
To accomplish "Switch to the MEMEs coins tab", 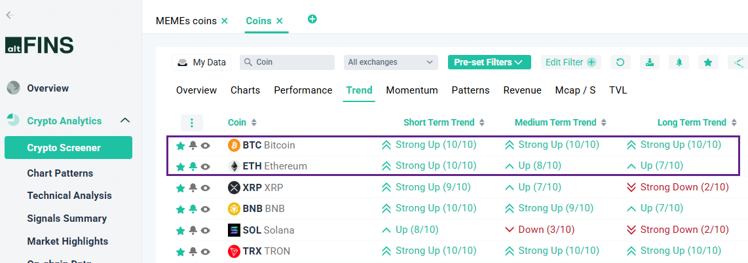I will coord(186,21).
